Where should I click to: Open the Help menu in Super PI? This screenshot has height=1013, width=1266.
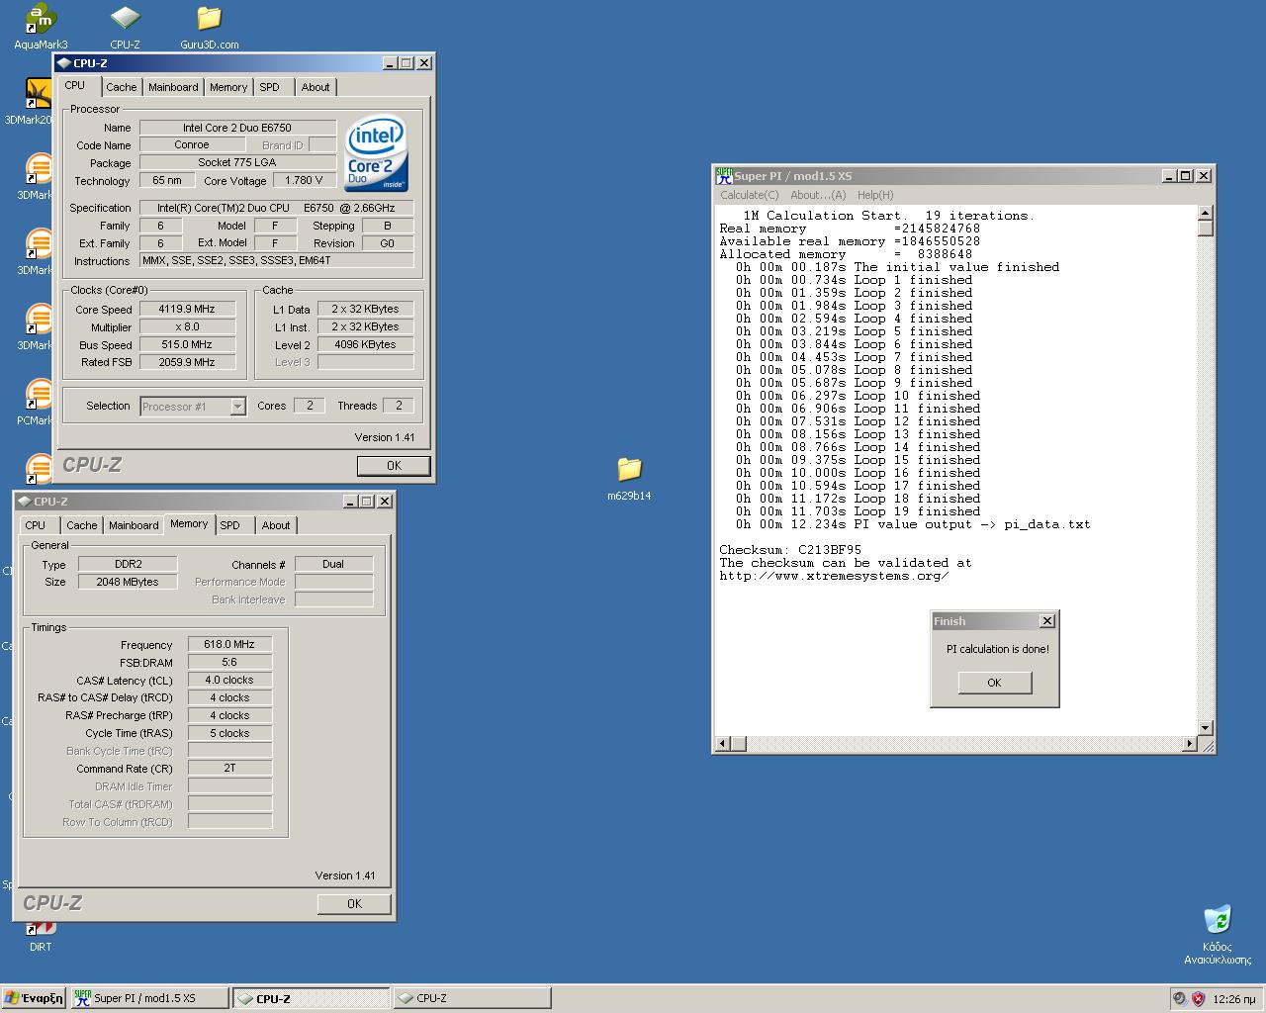point(875,195)
